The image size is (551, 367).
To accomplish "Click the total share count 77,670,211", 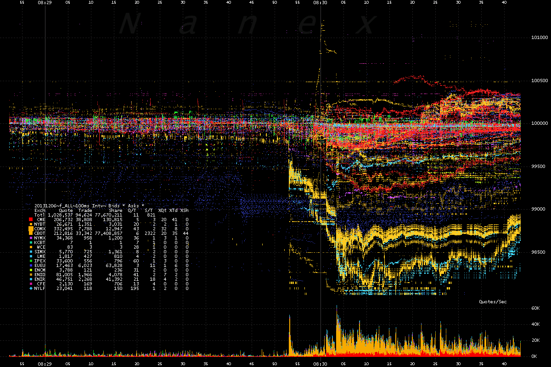I will tap(108, 215).
